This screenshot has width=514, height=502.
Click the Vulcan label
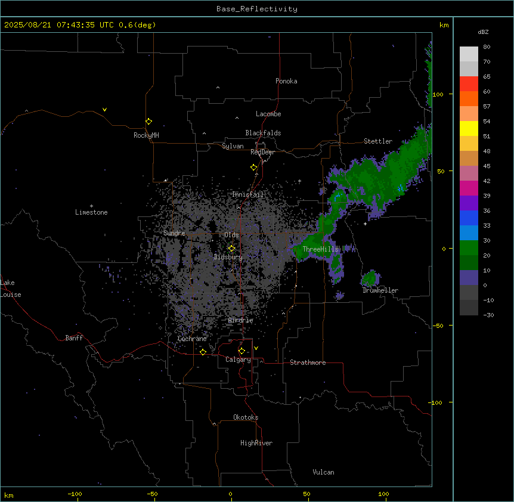[323, 472]
